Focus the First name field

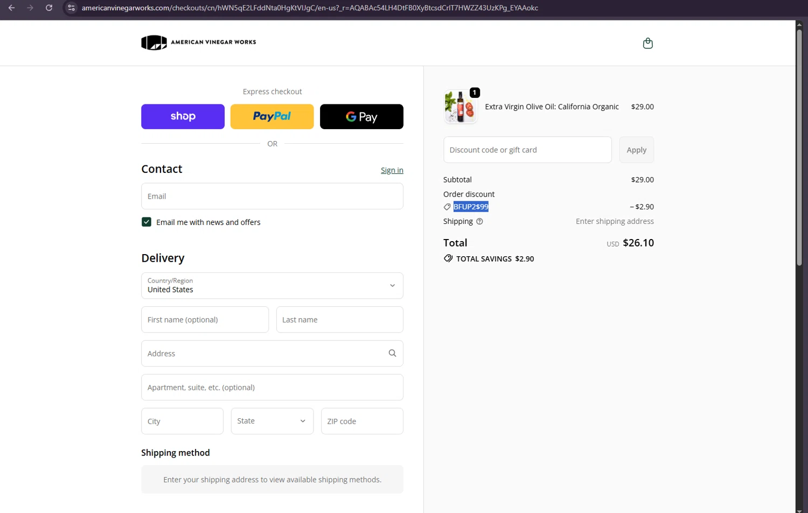[205, 320]
